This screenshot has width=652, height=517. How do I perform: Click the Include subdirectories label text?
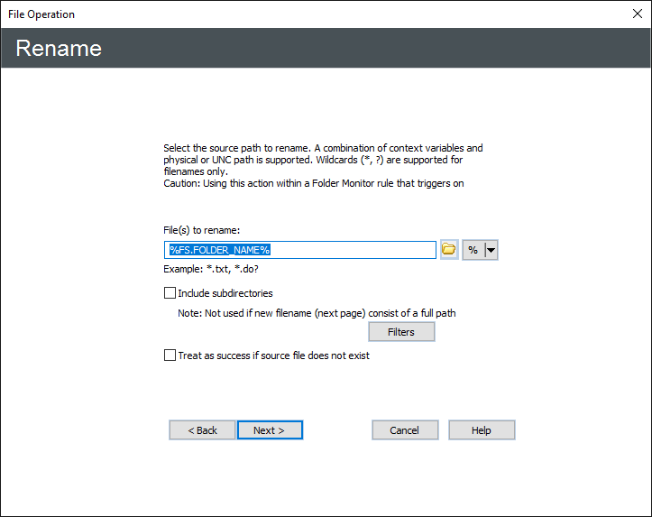coord(225,293)
